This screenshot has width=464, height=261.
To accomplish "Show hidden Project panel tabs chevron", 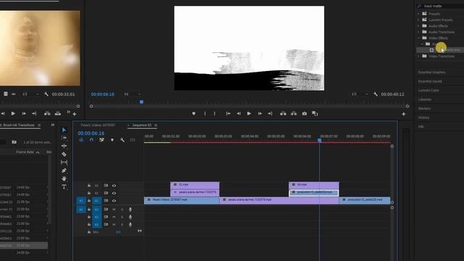I will tap(53, 125).
